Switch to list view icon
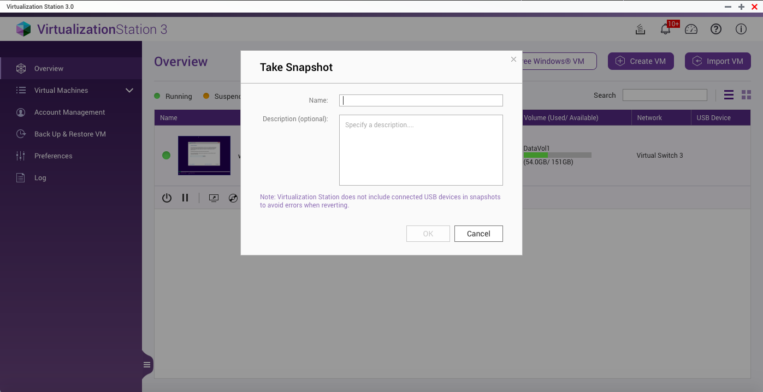The width and height of the screenshot is (763, 392). click(729, 95)
